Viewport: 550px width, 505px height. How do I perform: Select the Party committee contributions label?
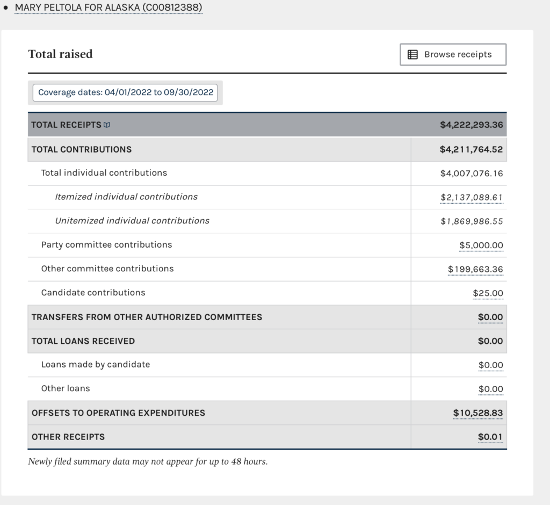(x=107, y=244)
